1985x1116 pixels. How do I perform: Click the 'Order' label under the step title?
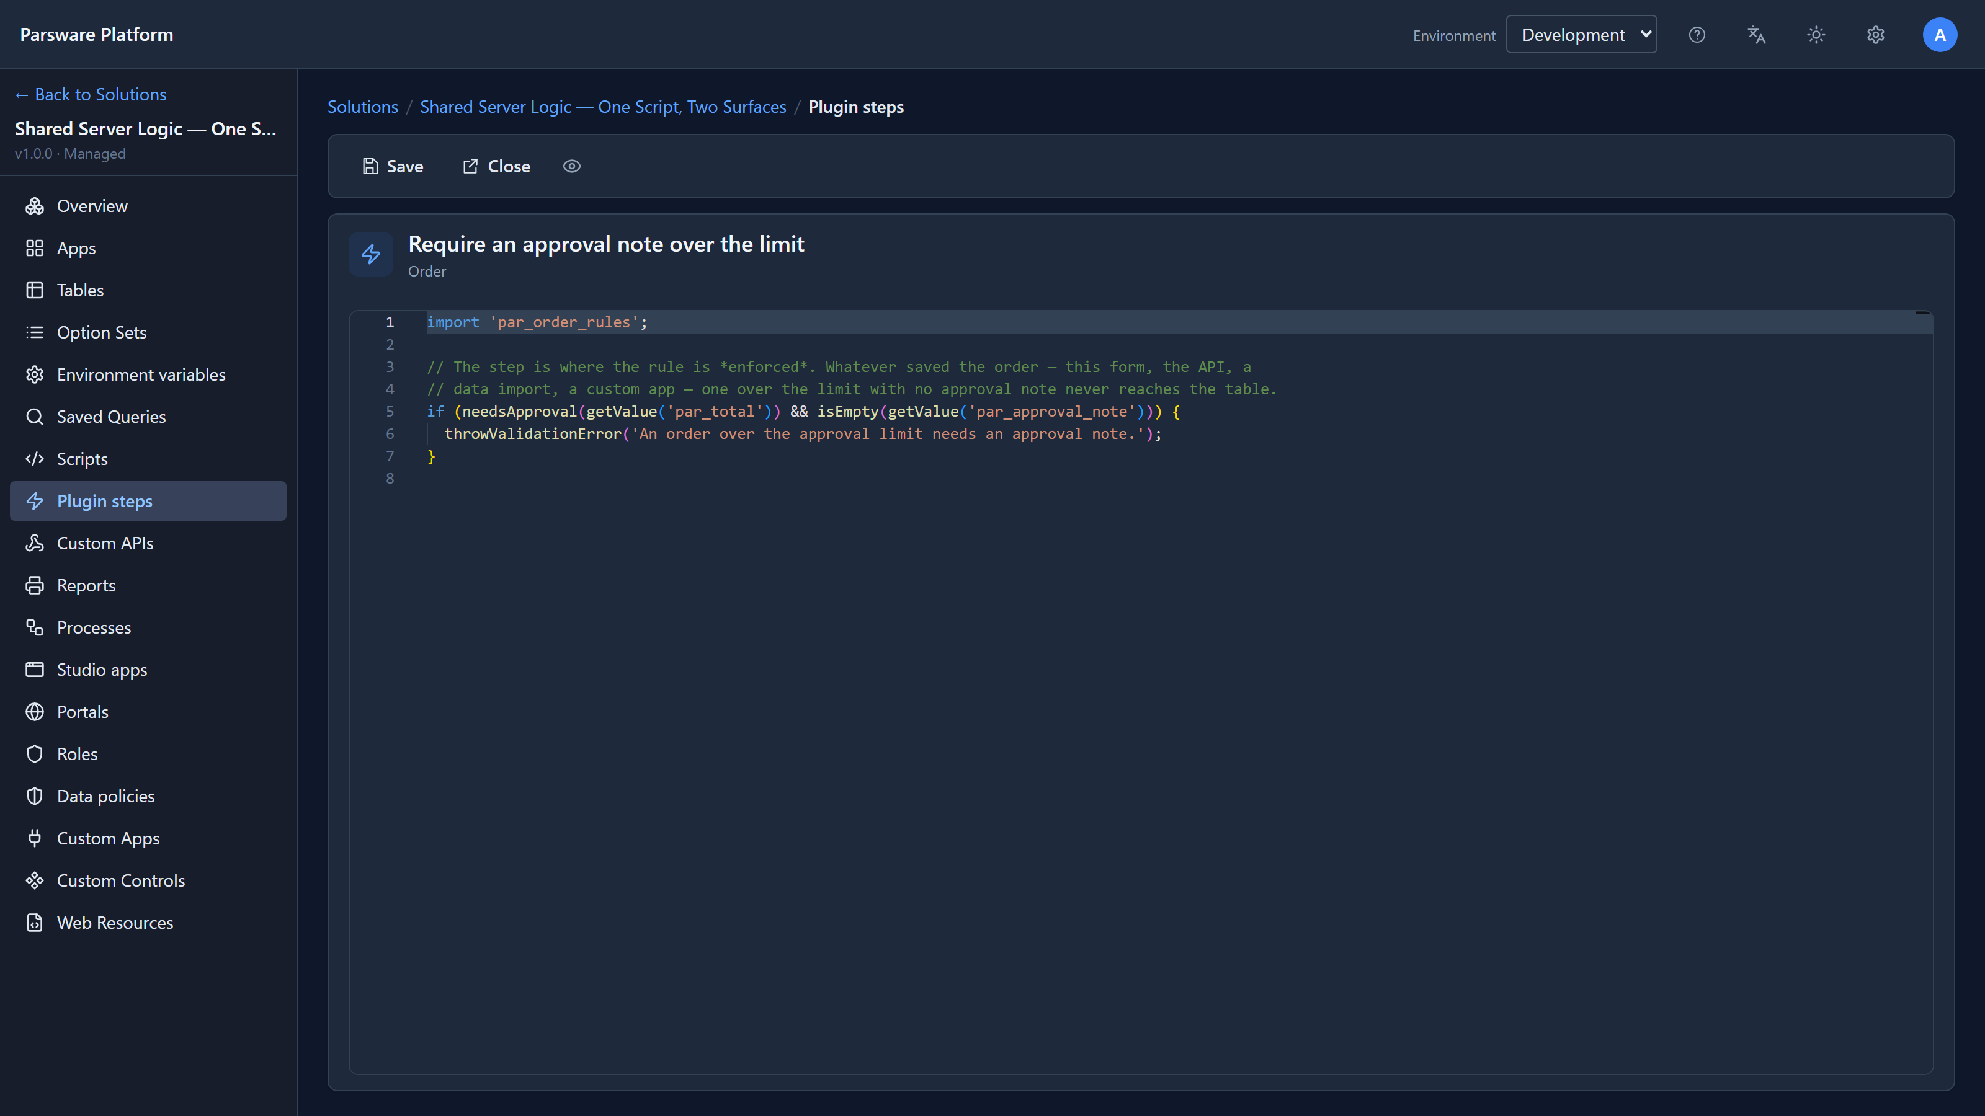pos(427,271)
